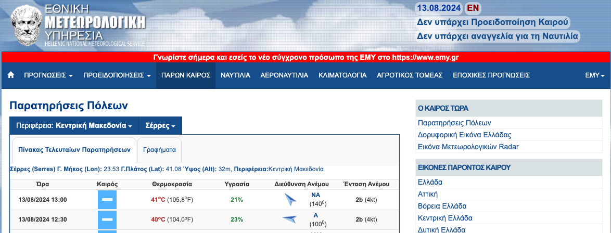
Task: Click the Θερμοκρασία column header
Action: click(x=172, y=184)
